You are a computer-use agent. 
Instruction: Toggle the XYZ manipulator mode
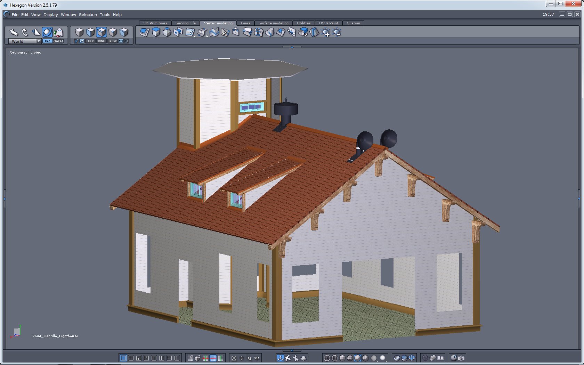[x=47, y=41]
